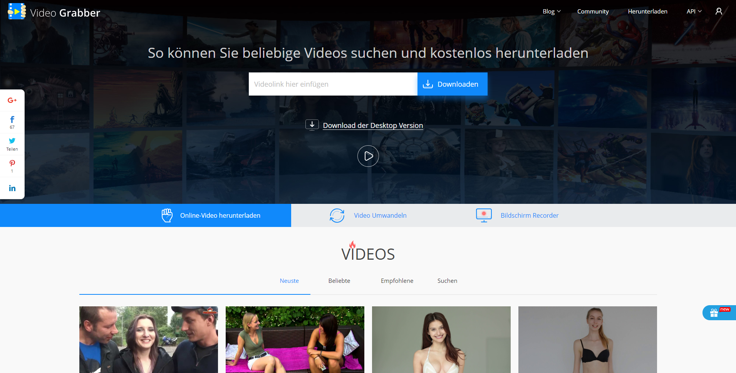Image resolution: width=736 pixels, height=373 pixels.
Task: Click the Video Grabber title text
Action: click(x=65, y=13)
